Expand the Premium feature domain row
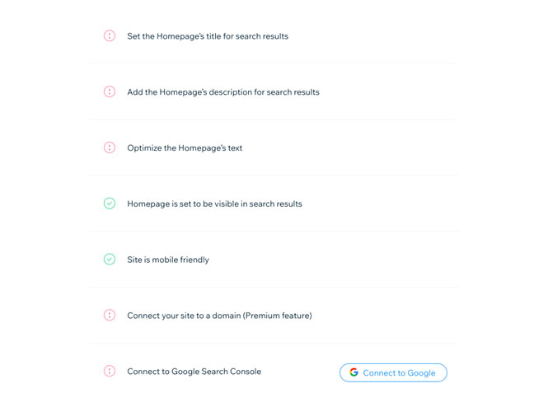This screenshot has height=407, width=548. (x=274, y=316)
